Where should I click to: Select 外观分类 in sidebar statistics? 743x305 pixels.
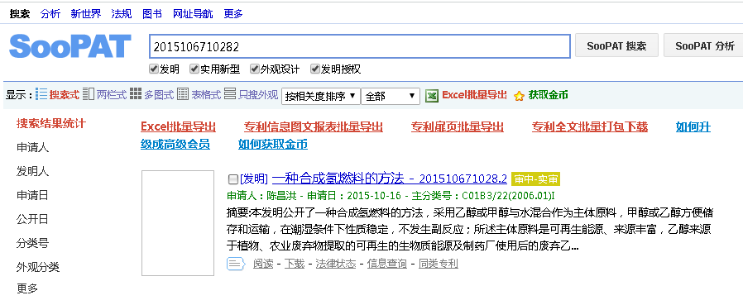tap(38, 267)
